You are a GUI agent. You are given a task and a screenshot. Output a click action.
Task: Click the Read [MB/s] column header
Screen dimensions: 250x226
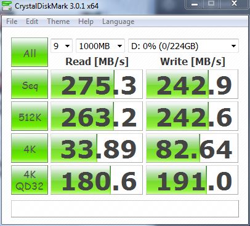point(97,61)
